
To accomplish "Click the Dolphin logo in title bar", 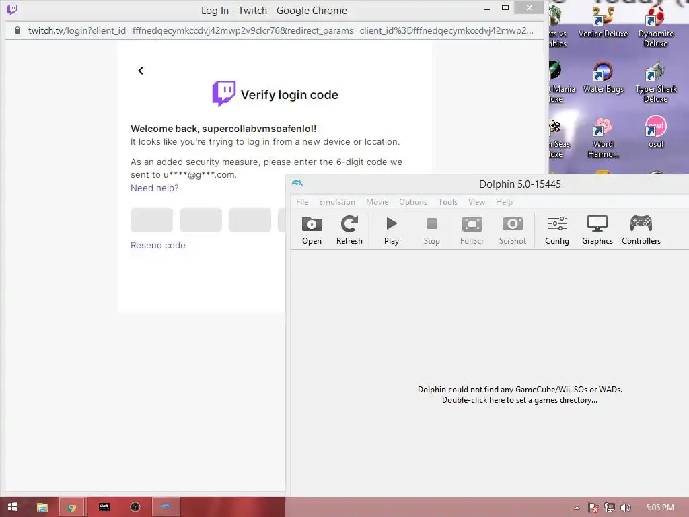I will point(297,183).
